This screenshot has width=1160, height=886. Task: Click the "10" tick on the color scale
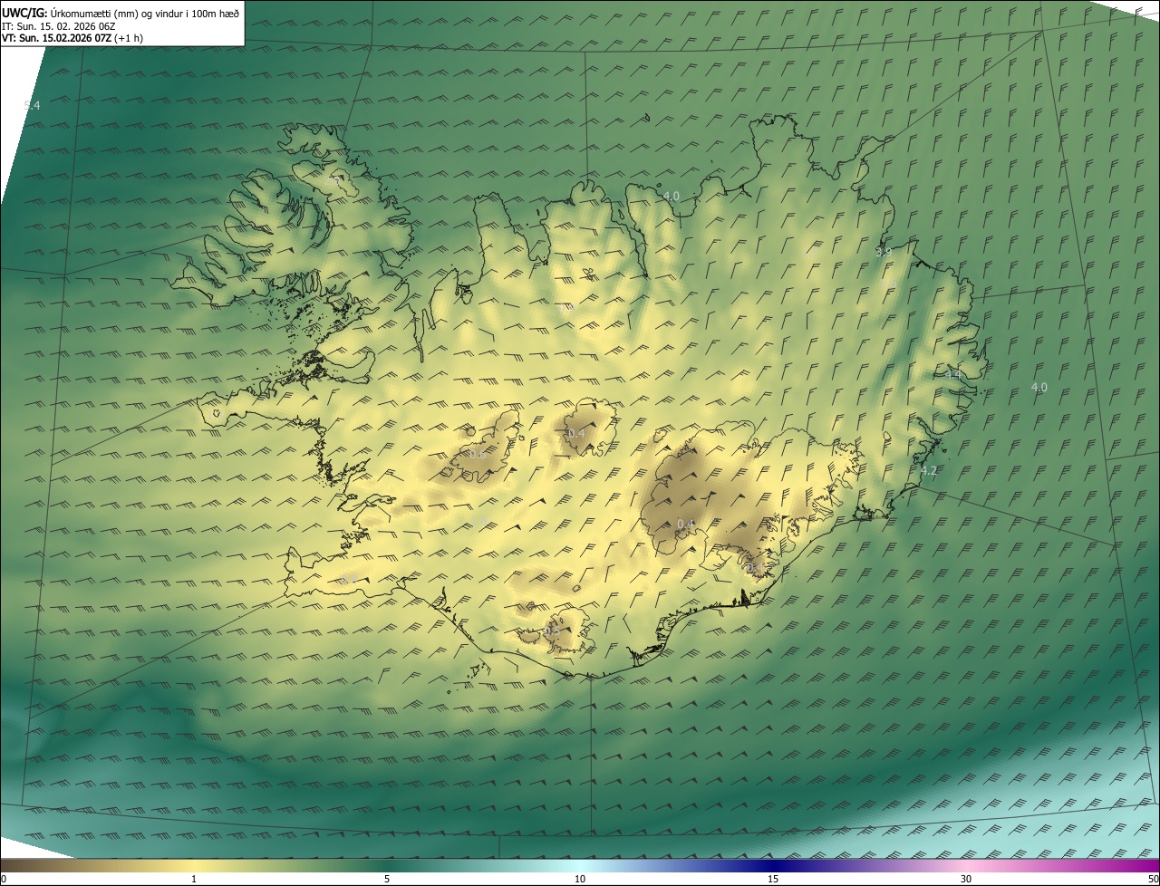click(580, 879)
